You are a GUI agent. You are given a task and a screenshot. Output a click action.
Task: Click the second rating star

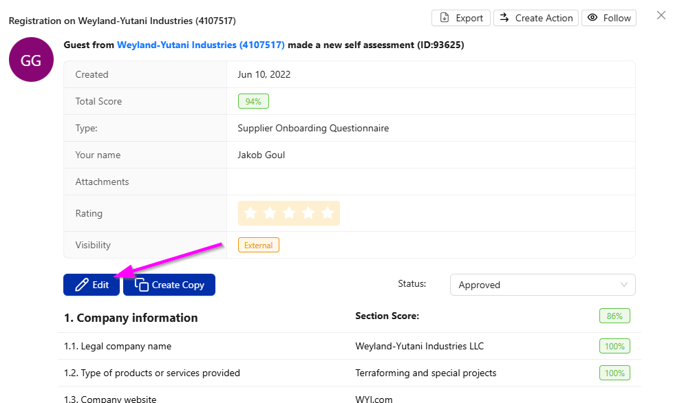pos(270,213)
